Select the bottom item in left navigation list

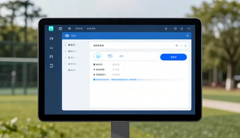72,70
